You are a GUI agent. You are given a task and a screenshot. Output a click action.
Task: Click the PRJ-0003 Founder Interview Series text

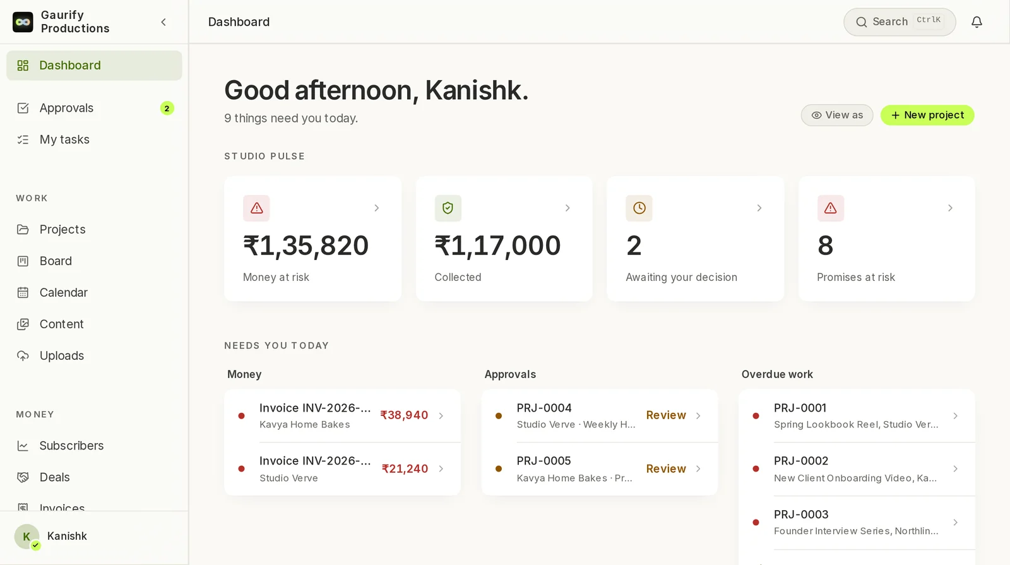pyautogui.click(x=856, y=522)
